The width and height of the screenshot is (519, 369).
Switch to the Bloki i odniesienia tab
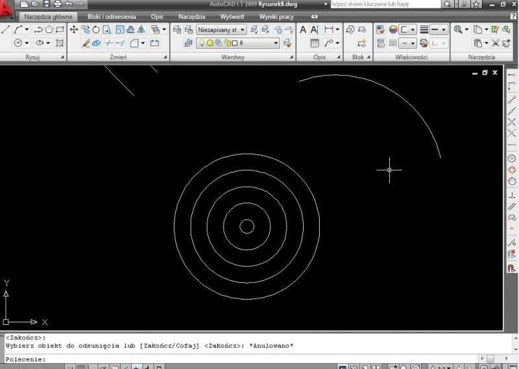(x=112, y=16)
